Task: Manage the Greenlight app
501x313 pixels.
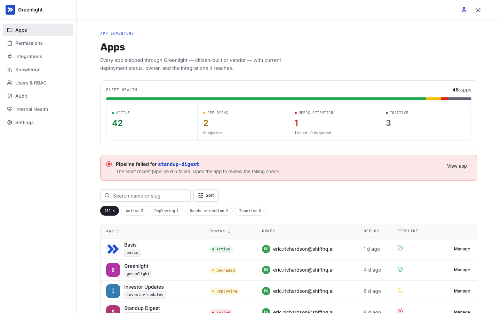Action: [x=462, y=270]
